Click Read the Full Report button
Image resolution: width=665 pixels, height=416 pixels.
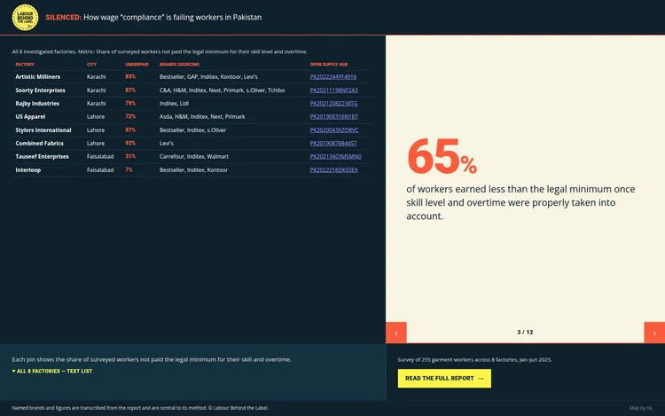(444, 378)
